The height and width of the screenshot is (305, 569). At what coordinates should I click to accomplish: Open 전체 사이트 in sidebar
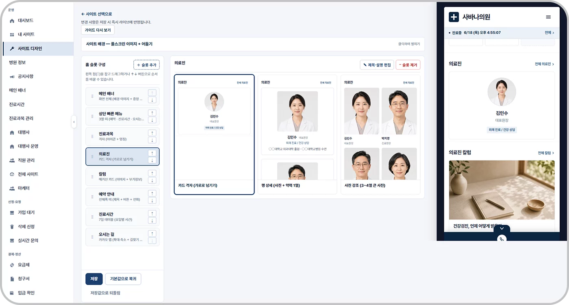click(x=38, y=174)
